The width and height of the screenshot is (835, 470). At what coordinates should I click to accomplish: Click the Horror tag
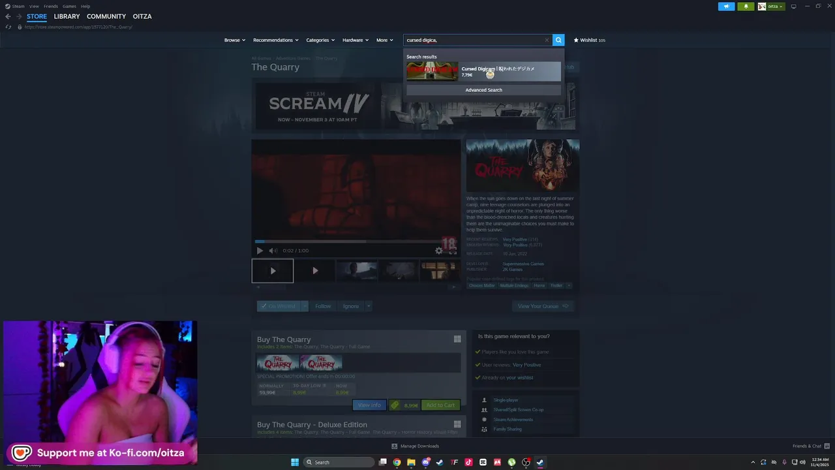click(x=539, y=285)
